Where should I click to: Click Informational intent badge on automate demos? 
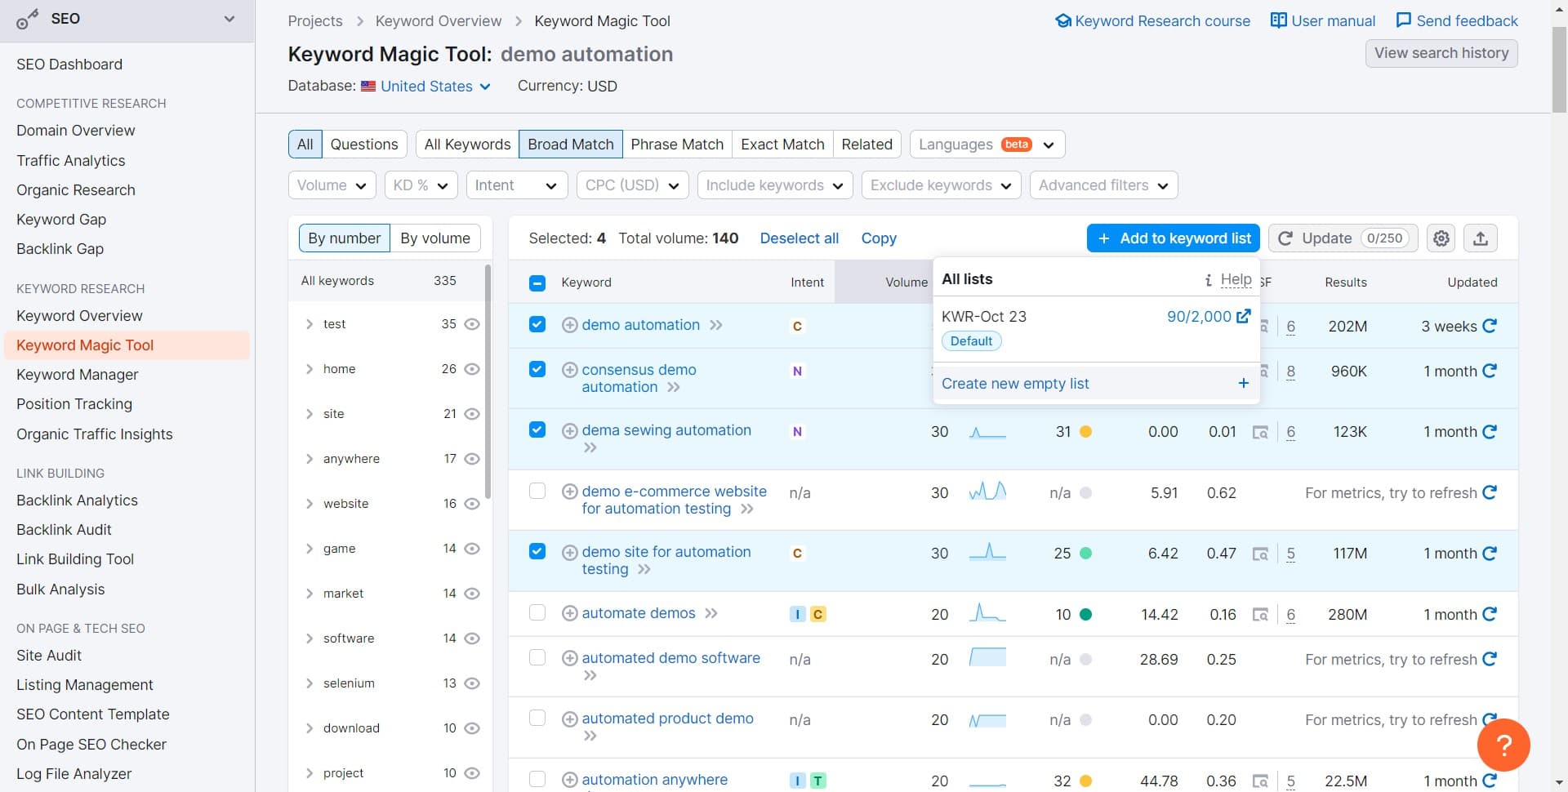tap(798, 614)
